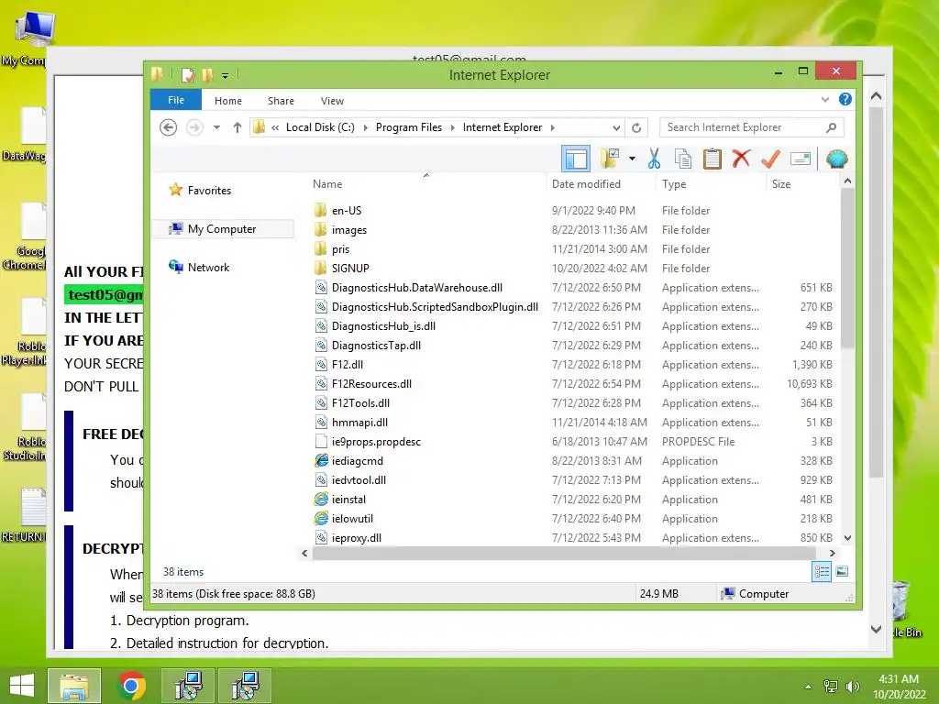Expand arrow after Internet Explorer breadcrumb
The image size is (939, 704).
(552, 127)
